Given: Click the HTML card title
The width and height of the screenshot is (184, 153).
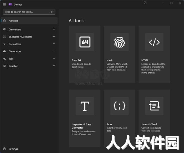Looking at the screenshot, I should click(x=145, y=60).
